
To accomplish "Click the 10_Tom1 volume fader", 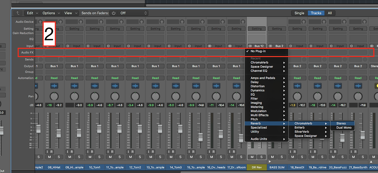I will tap(99, 129).
